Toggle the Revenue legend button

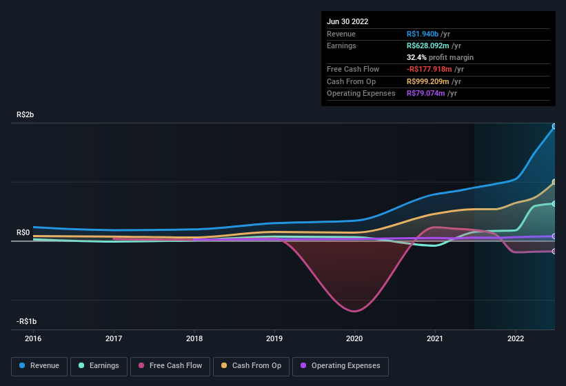point(39,366)
